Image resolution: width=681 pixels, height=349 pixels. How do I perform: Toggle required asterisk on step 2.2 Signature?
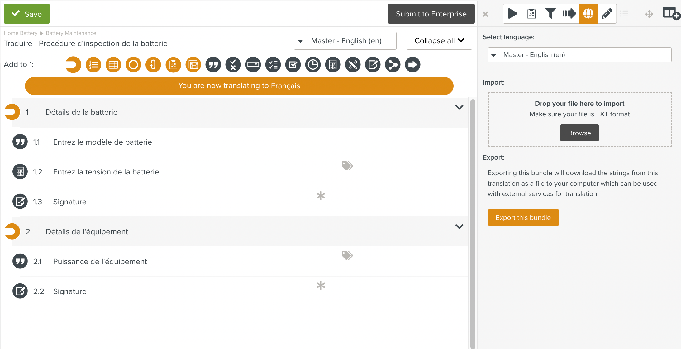click(x=321, y=285)
